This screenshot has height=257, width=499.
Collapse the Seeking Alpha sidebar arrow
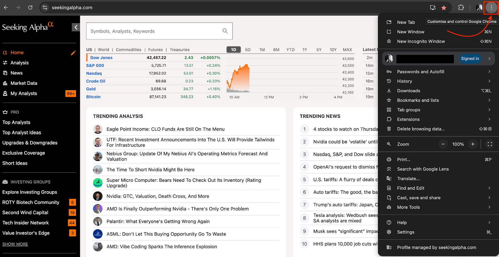click(x=76, y=27)
